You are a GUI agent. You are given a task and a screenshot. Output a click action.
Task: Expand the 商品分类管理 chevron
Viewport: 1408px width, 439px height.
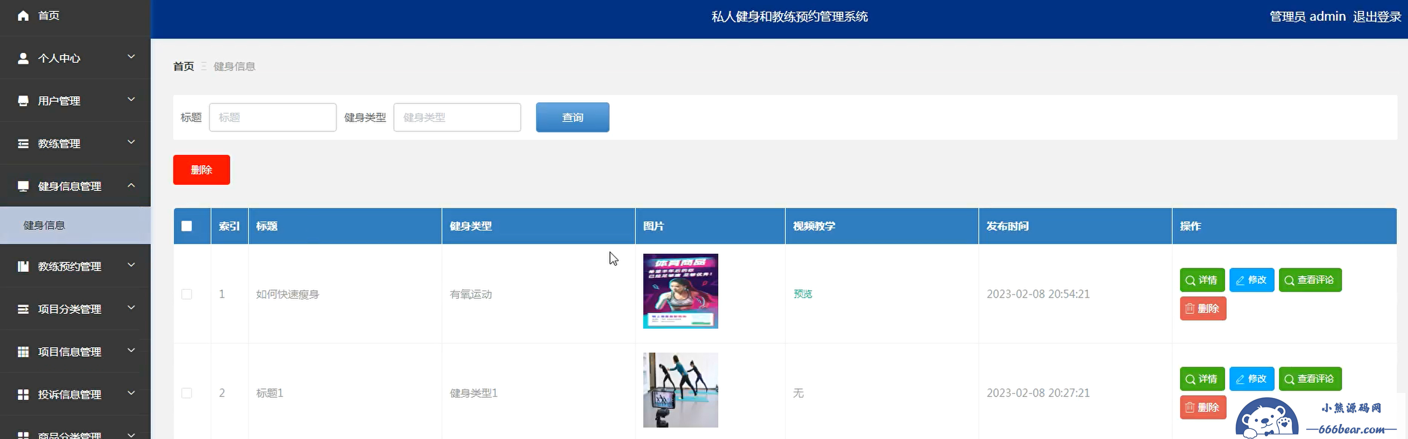point(131,434)
